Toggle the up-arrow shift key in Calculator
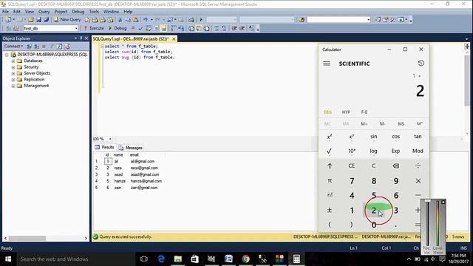Image resolution: width=473 pixels, height=266 pixels. [330, 166]
